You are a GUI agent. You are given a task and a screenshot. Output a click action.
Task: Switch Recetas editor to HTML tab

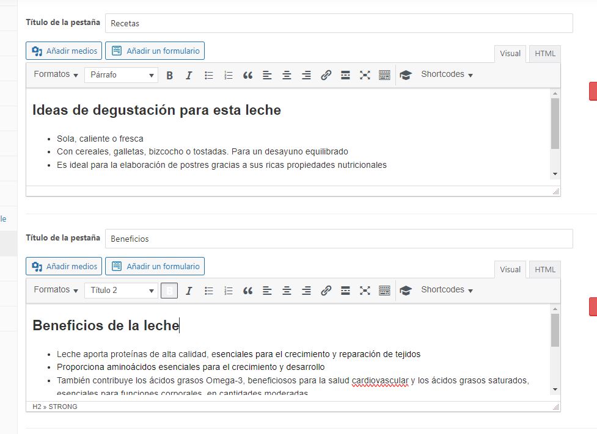(545, 54)
